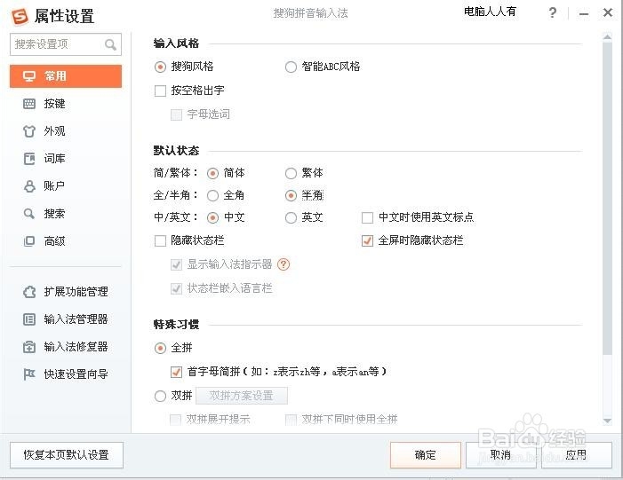Enable the 按空格出字 checkbox
The height and width of the screenshot is (480, 623).
click(161, 90)
